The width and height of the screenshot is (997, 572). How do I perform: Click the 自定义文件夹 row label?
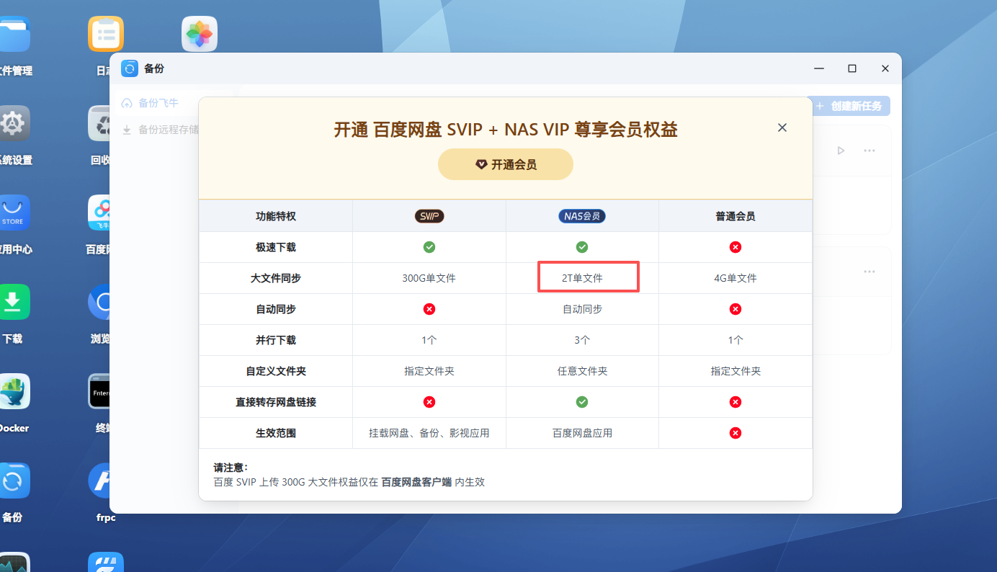276,371
